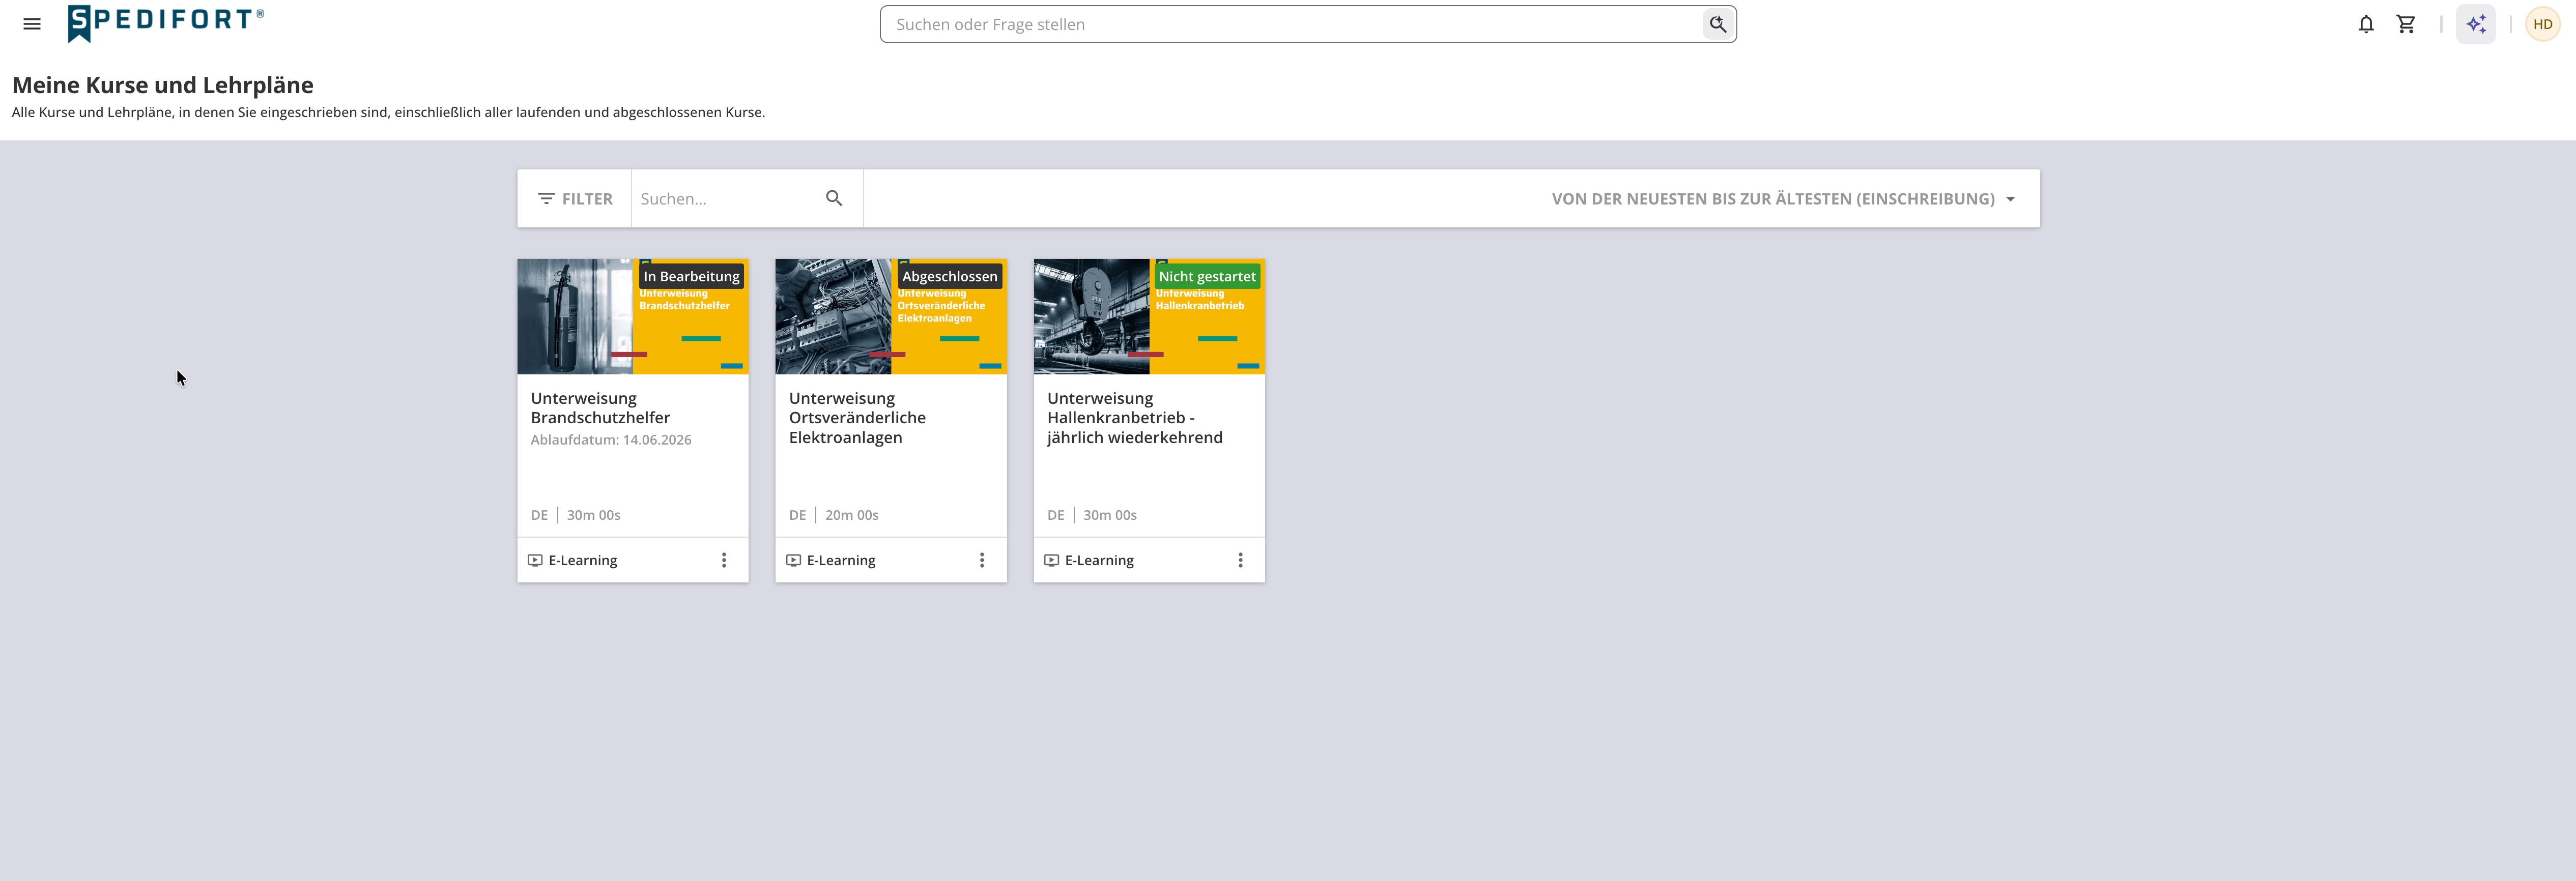Open the AI sparkle assistant
Viewport: 2576px width, 881px height.
pos(2475,24)
